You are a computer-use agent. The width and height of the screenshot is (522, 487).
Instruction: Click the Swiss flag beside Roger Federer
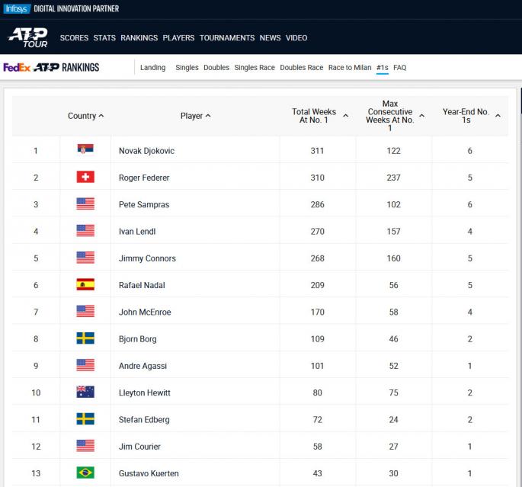[x=85, y=178]
